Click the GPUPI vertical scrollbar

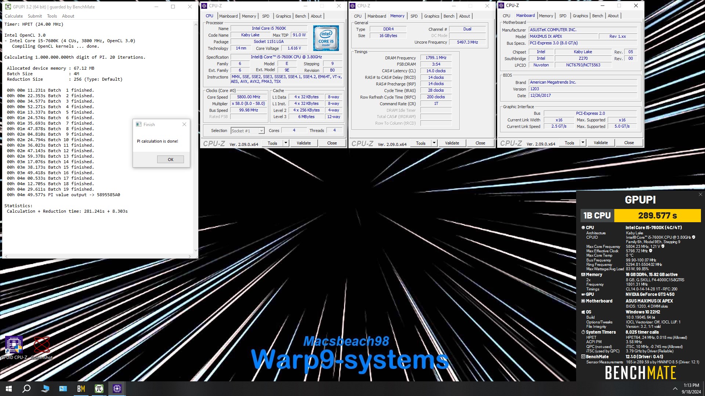point(195,137)
